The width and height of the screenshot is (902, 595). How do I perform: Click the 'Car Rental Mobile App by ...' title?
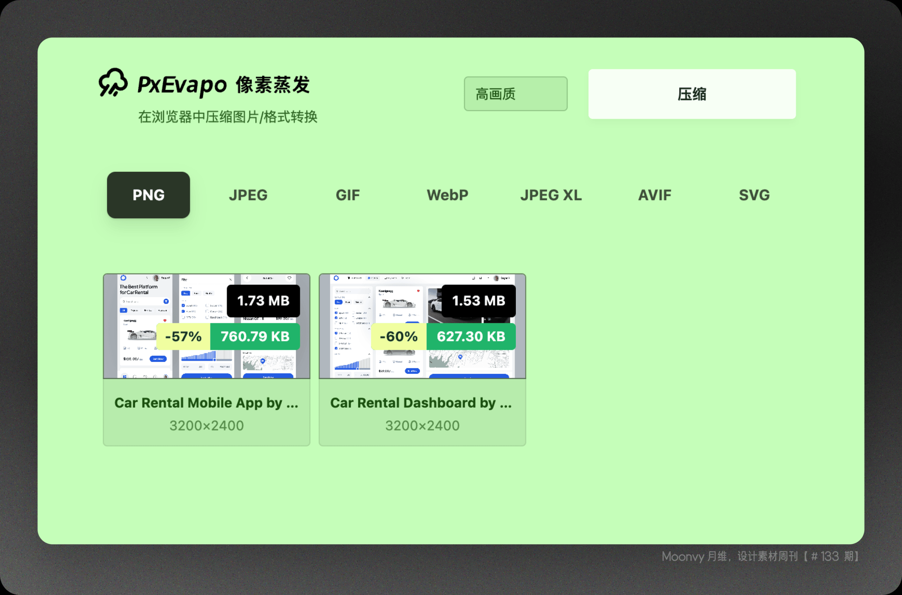coord(206,403)
